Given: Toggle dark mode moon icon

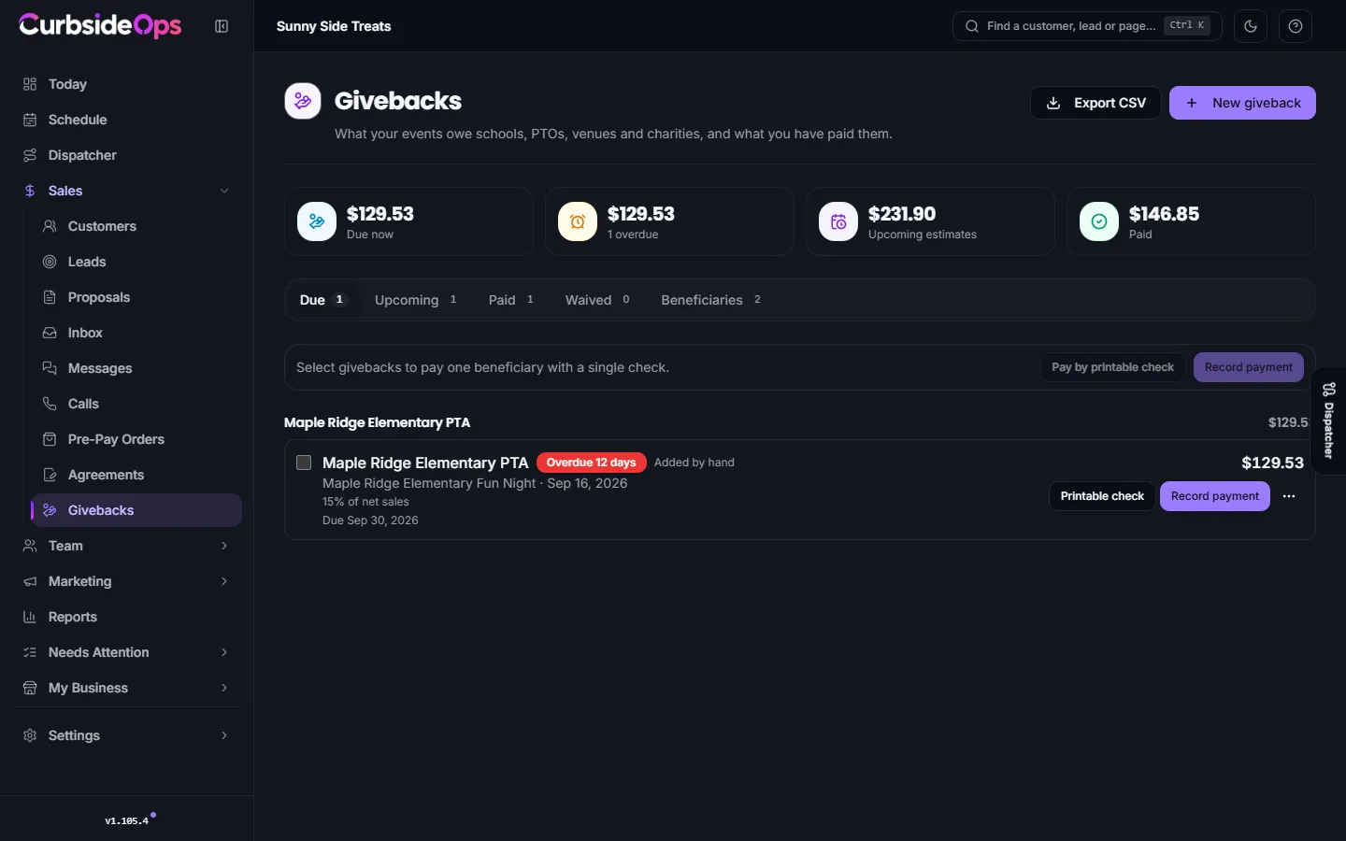Looking at the screenshot, I should point(1251,26).
